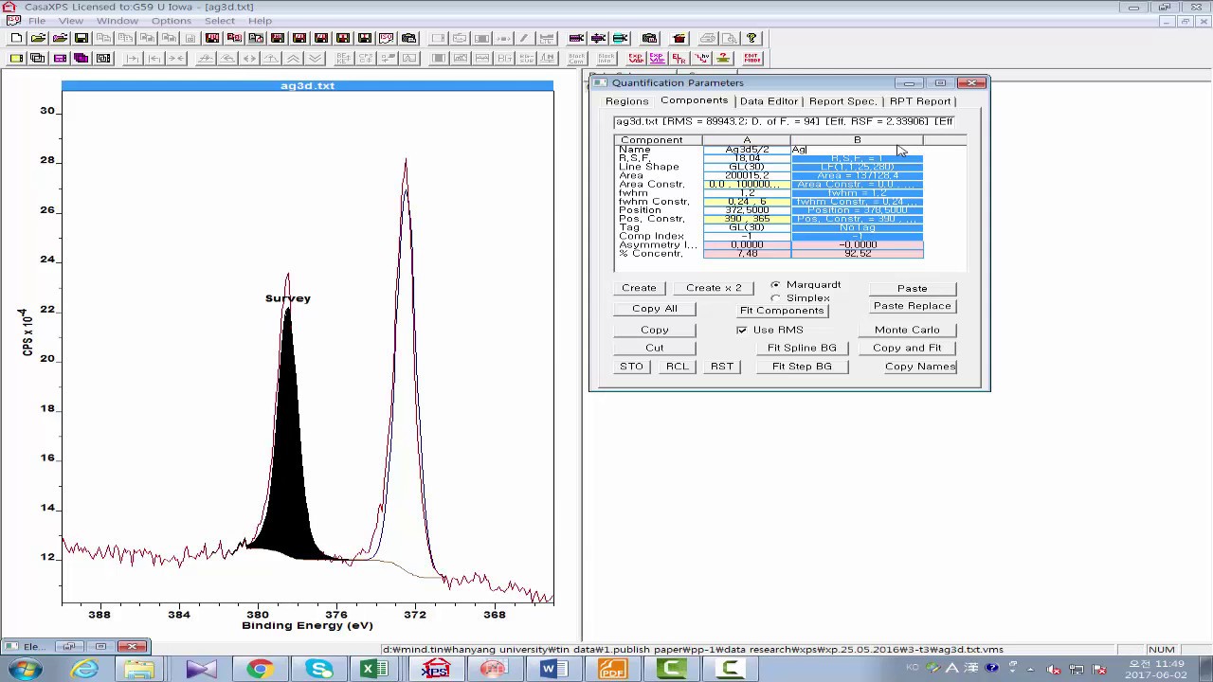Open Internet Explorer from the taskbar

point(84,670)
